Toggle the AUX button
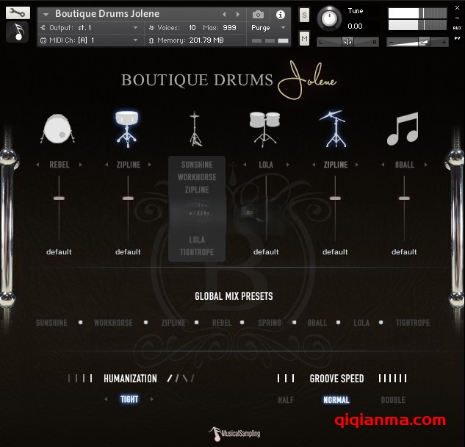The width and height of the screenshot is (465, 447). pos(457,28)
